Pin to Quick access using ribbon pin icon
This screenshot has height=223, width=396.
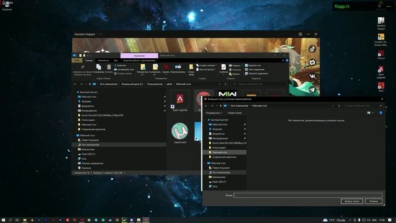pos(82,68)
